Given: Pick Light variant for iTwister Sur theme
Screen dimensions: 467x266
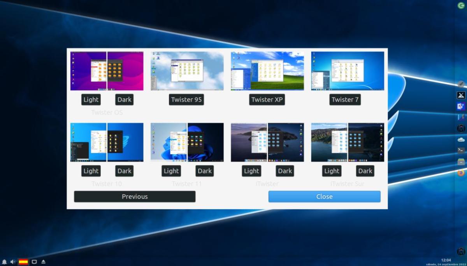Looking at the screenshot, I should 332,171.
